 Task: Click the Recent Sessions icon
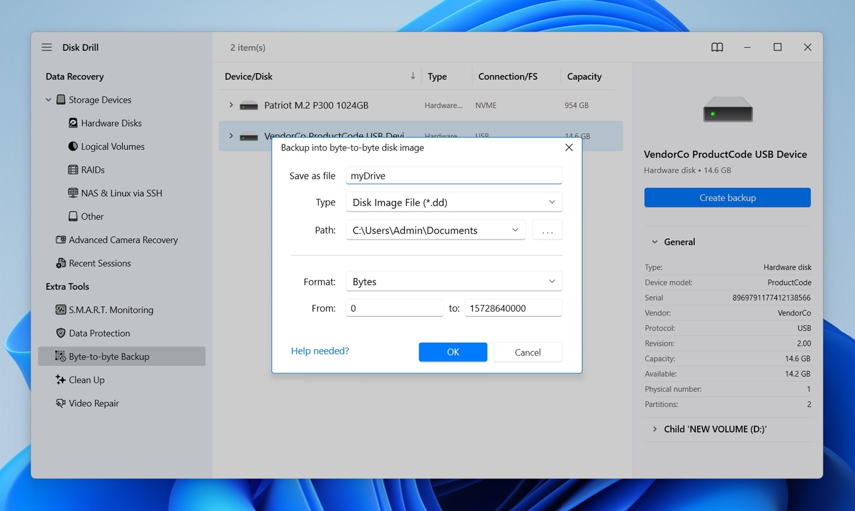click(x=61, y=263)
